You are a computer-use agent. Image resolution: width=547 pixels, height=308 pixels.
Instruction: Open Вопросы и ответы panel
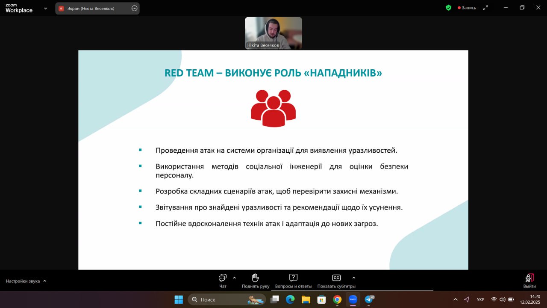click(x=293, y=278)
